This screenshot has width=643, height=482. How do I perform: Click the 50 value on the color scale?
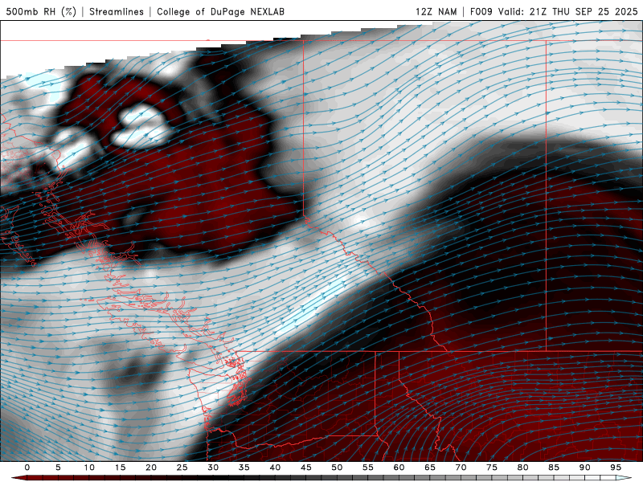point(337,468)
